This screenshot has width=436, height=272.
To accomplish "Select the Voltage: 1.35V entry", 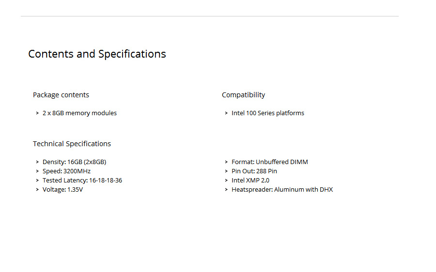I will (x=62, y=190).
